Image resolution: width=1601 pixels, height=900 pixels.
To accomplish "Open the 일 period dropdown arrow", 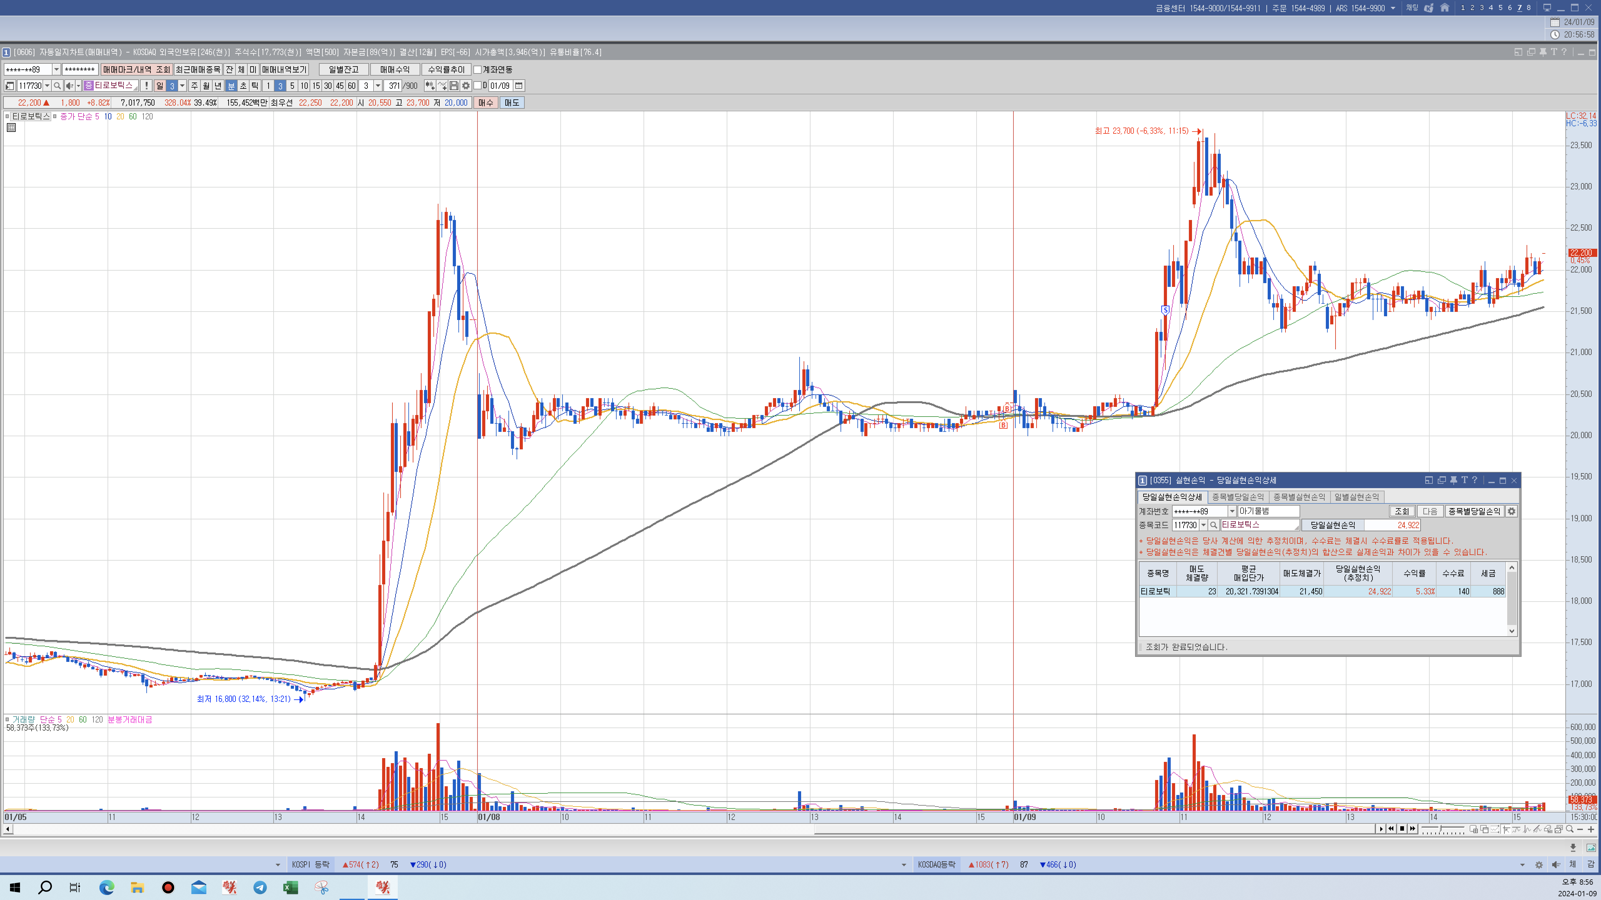I will (182, 86).
